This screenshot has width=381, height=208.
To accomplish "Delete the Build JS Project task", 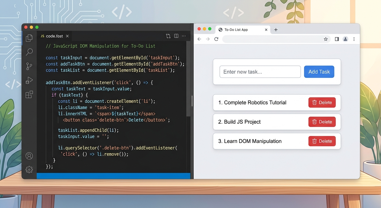I will pyautogui.click(x=322, y=122).
